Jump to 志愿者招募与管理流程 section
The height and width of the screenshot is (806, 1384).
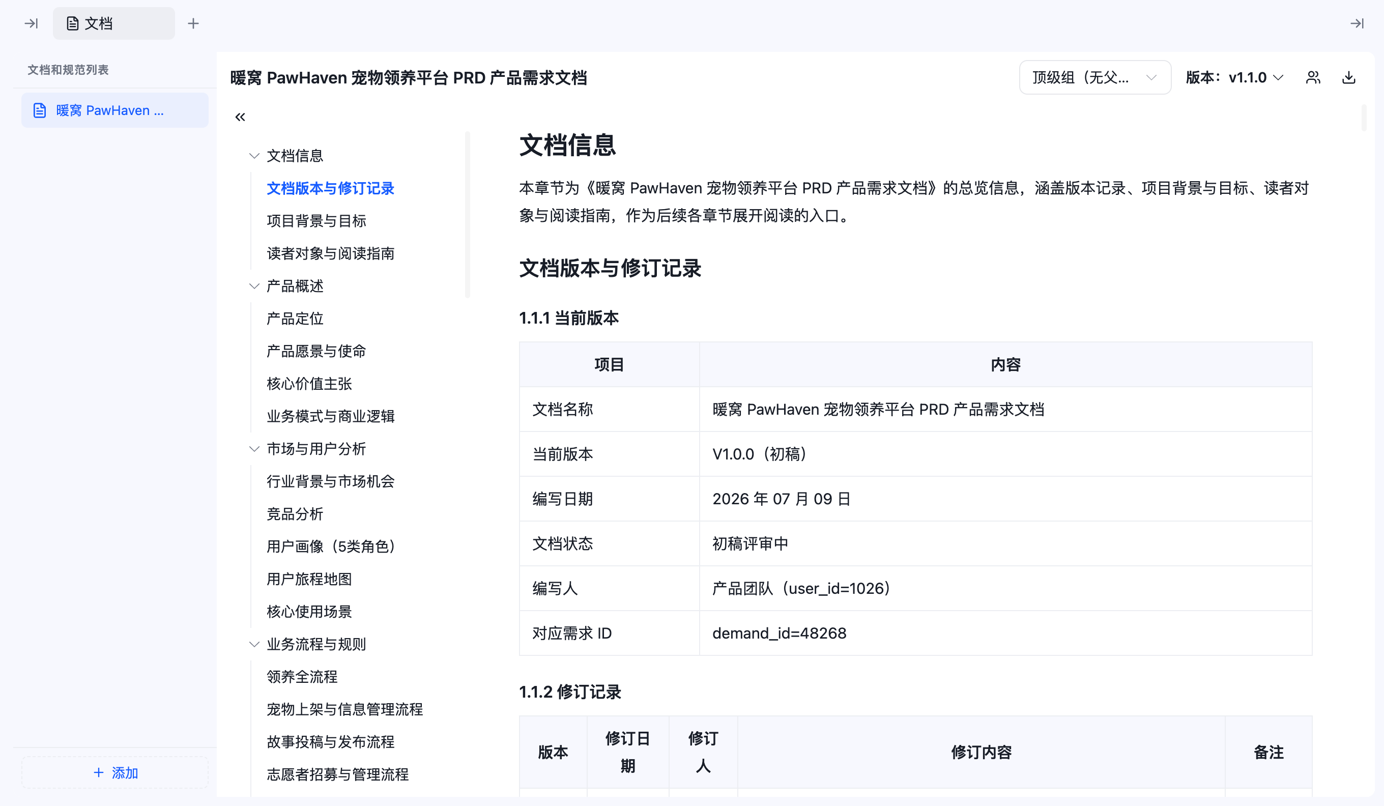click(x=338, y=774)
